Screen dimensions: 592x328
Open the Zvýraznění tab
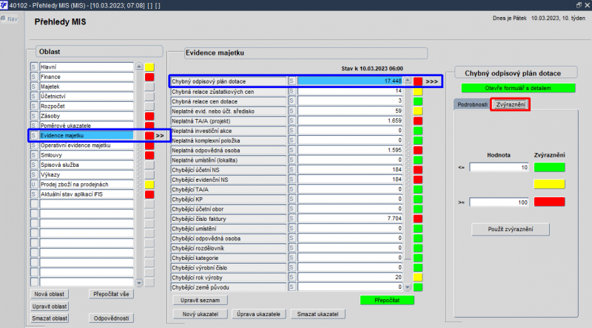point(511,104)
